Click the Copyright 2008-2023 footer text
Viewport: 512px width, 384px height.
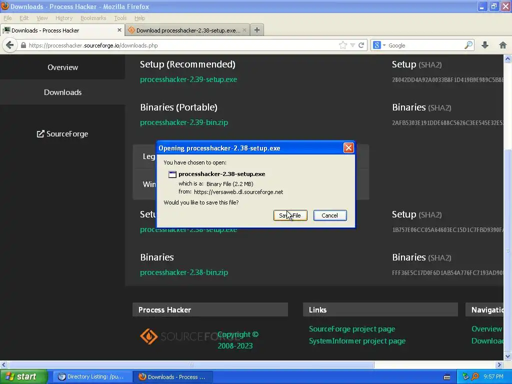[x=237, y=340]
